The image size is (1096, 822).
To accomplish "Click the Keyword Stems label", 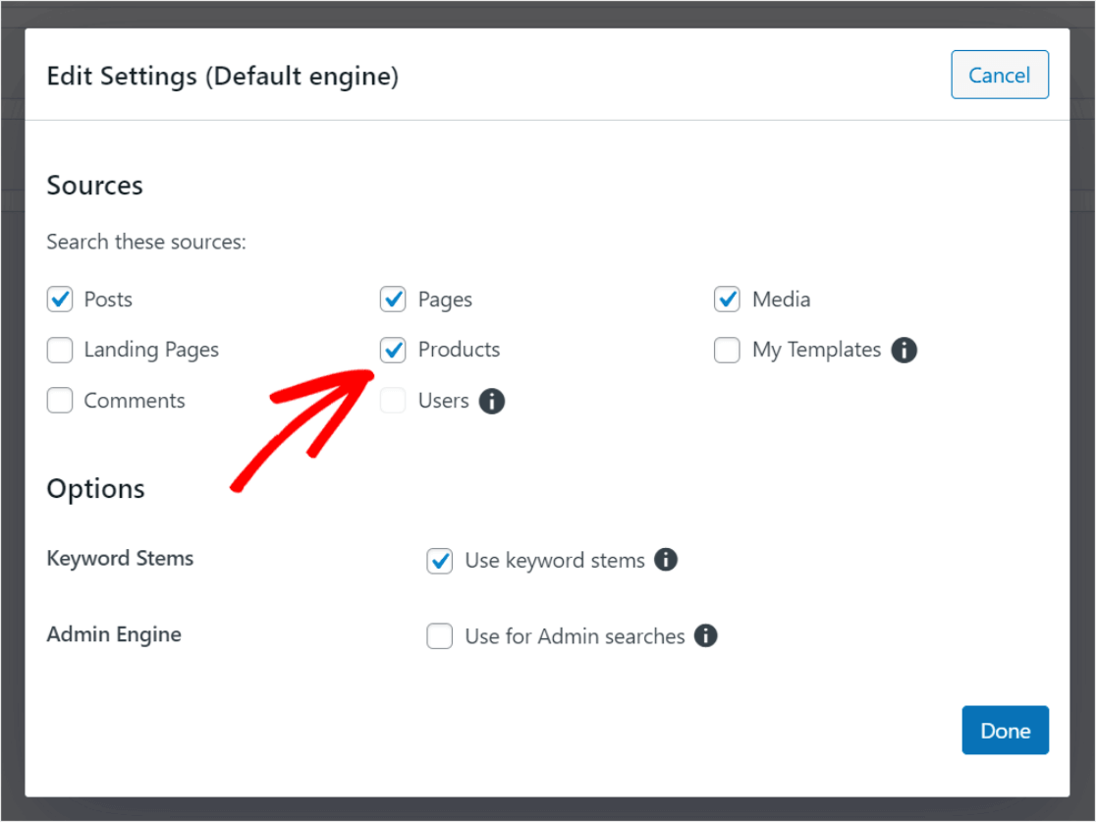I will click(120, 559).
